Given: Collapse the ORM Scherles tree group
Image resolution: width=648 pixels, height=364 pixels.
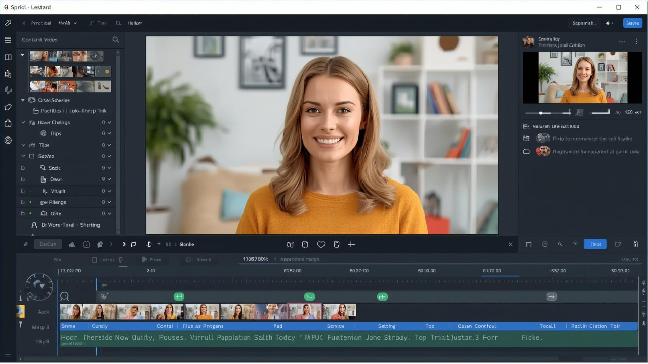Looking at the screenshot, I should (23, 100).
